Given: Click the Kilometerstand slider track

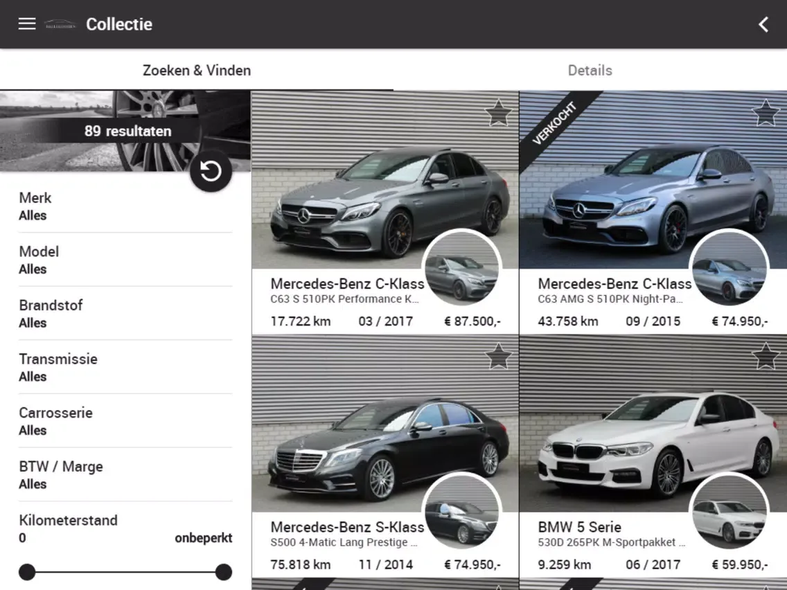Looking at the screenshot, I should 125,572.
